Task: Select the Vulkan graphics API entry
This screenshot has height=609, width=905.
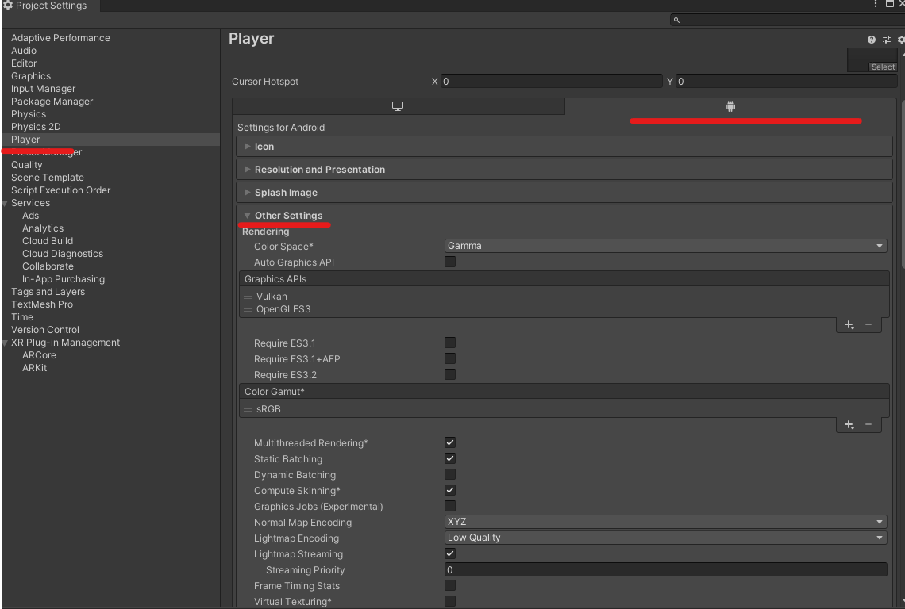Action: click(271, 297)
